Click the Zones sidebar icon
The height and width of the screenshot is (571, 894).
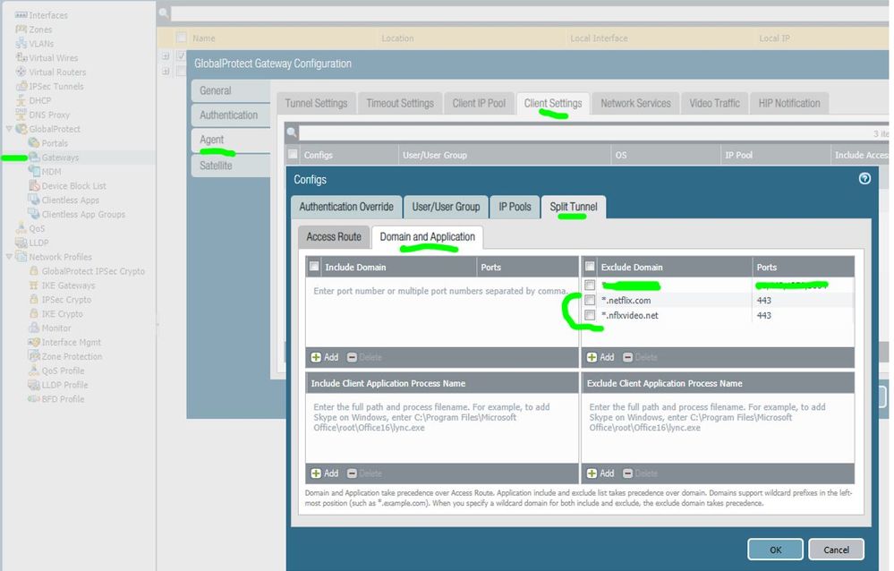click(x=21, y=30)
